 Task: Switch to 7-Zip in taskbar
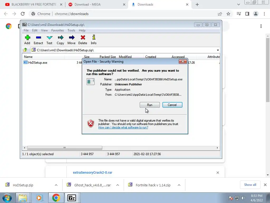(72, 198)
